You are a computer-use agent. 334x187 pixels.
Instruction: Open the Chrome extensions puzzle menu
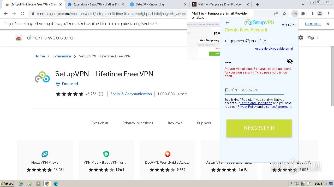[303, 14]
